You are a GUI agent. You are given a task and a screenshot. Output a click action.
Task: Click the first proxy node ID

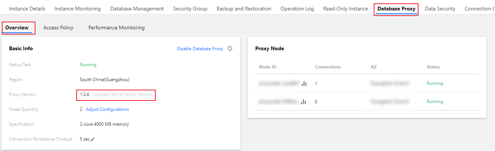click(x=278, y=84)
